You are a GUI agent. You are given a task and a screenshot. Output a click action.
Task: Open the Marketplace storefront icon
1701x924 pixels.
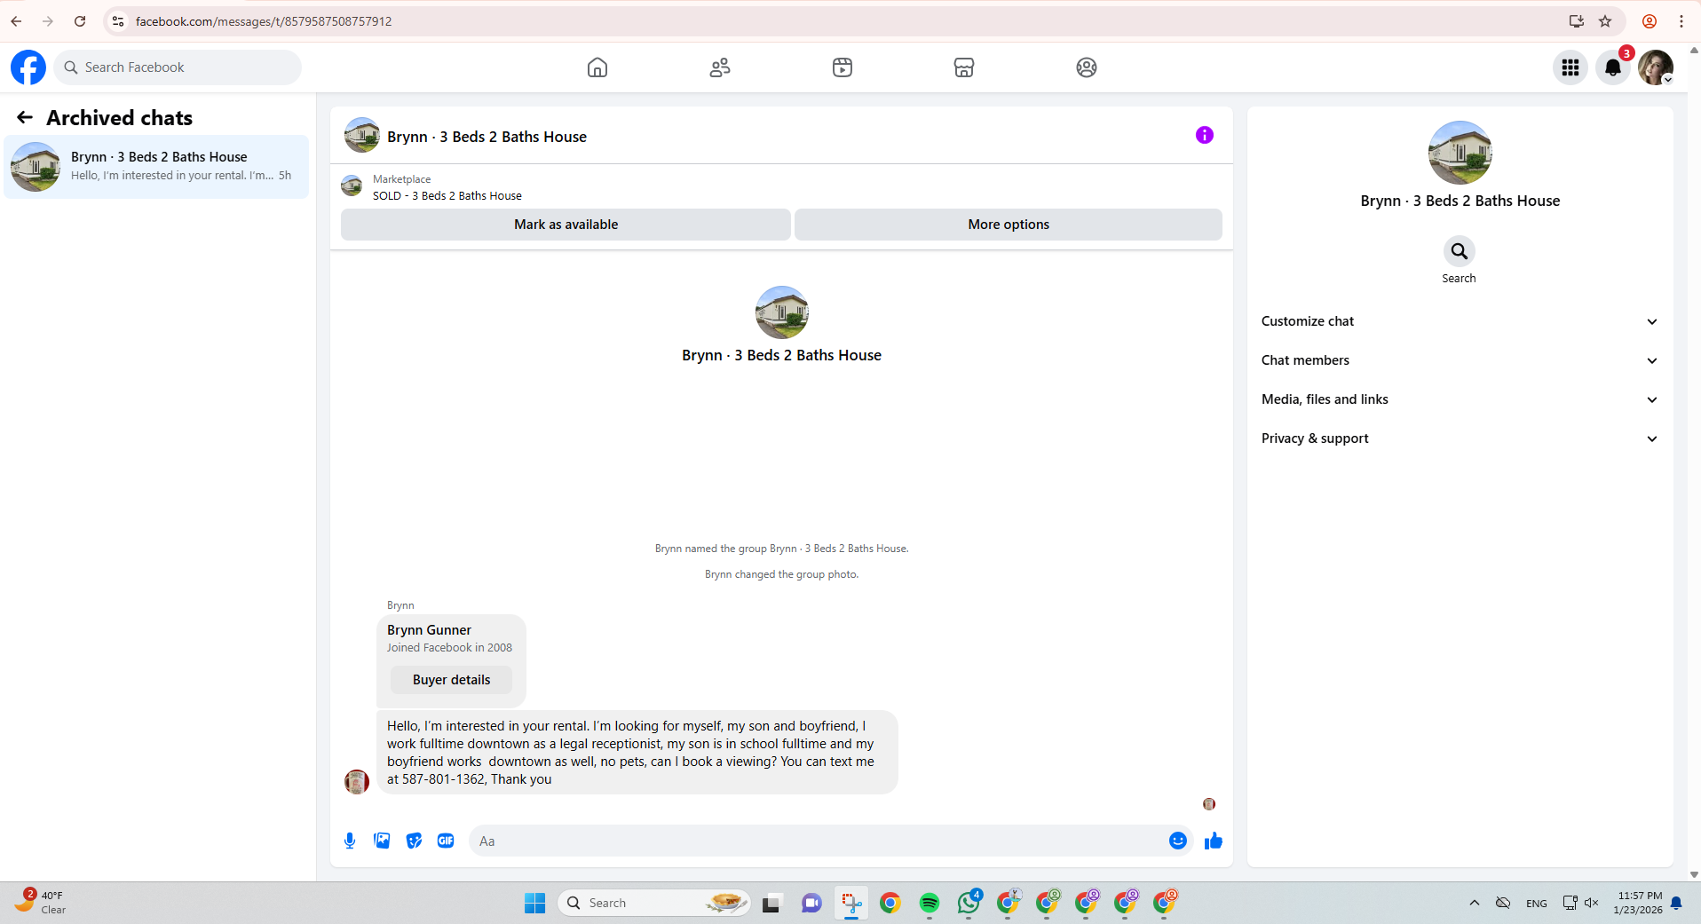point(964,67)
